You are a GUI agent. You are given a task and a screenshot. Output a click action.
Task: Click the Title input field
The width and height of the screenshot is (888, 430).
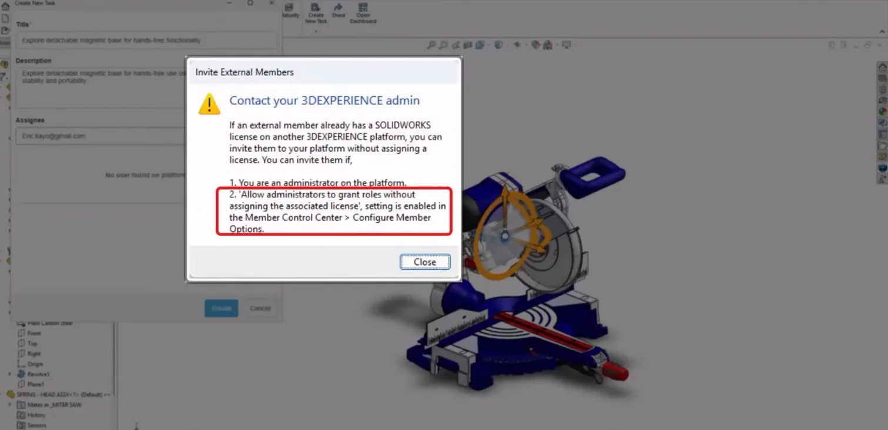[x=146, y=41]
